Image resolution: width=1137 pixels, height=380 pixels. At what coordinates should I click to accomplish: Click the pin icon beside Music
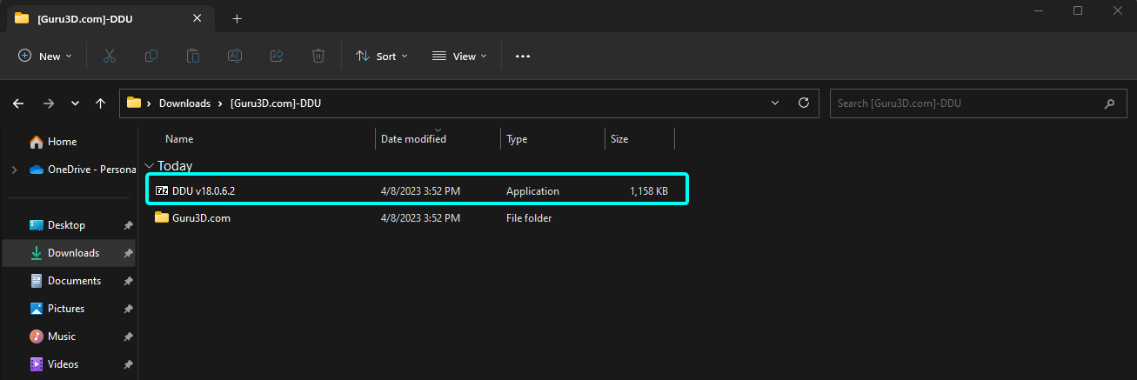[128, 337]
